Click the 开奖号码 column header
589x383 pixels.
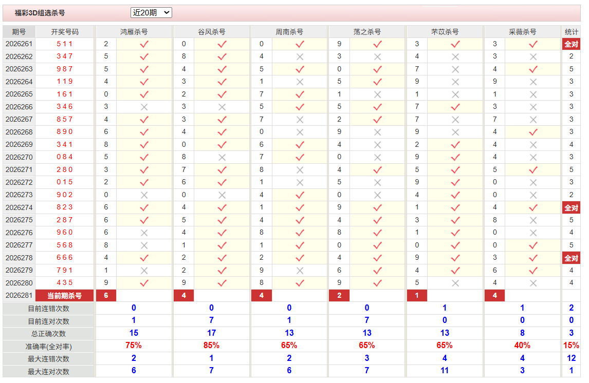65,32
